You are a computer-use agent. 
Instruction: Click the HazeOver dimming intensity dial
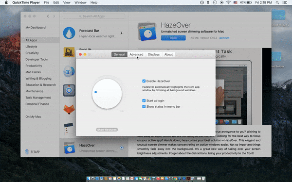click(x=107, y=94)
